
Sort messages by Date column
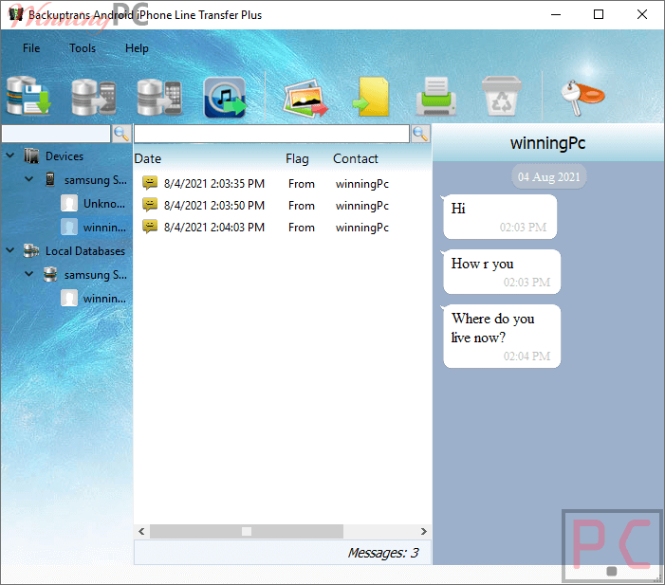coord(148,158)
